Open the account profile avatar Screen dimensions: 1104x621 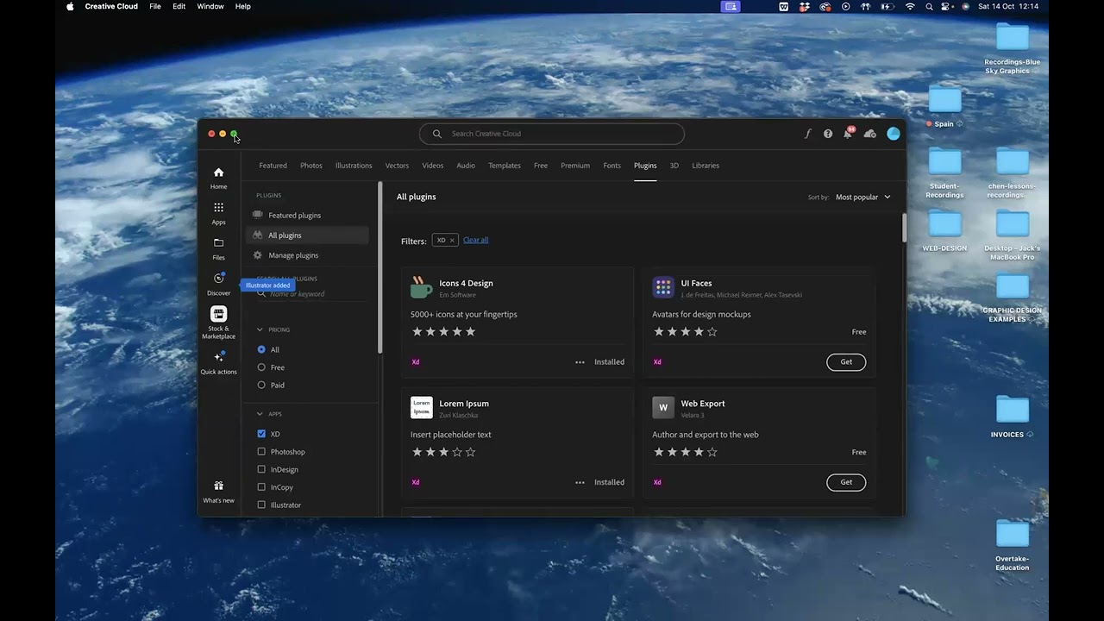(x=894, y=134)
